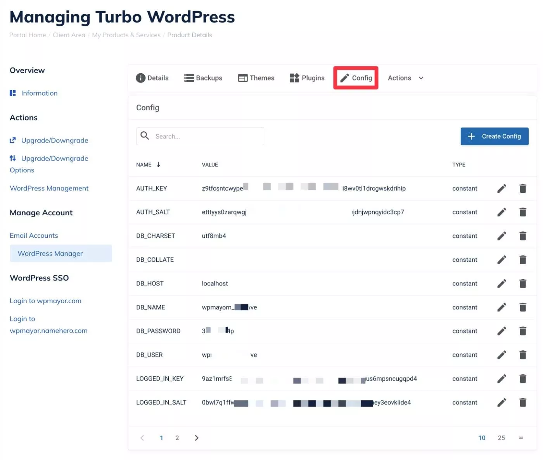Open My Products & Services breadcrumb
Image resolution: width=543 pixels, height=460 pixels.
click(x=126, y=35)
